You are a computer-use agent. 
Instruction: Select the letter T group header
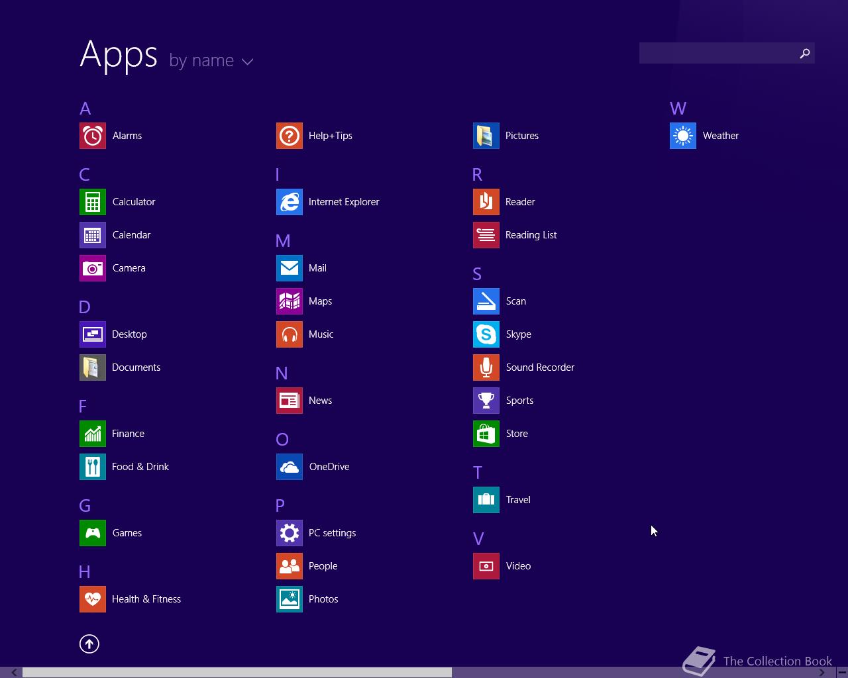478,473
